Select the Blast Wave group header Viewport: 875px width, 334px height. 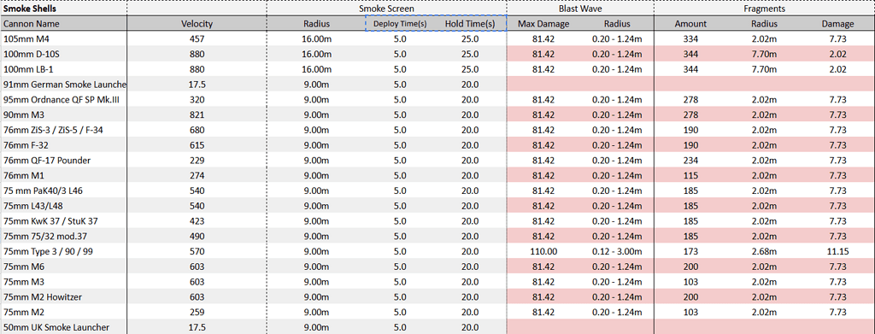[x=580, y=9]
